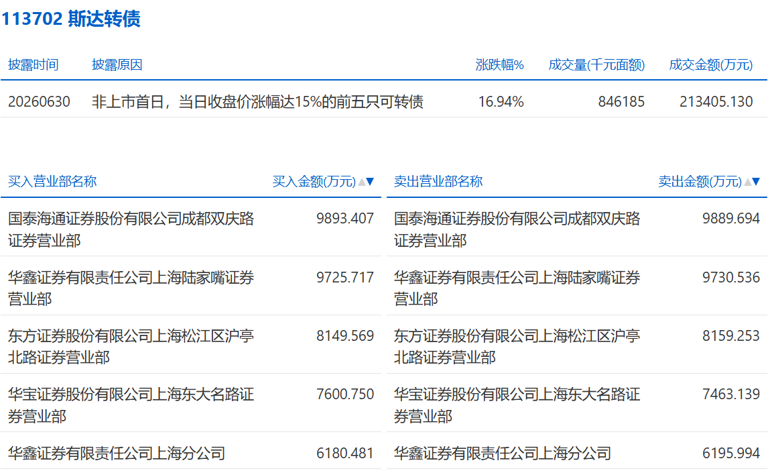Sort sell amount descending using the down arrow

756,182
